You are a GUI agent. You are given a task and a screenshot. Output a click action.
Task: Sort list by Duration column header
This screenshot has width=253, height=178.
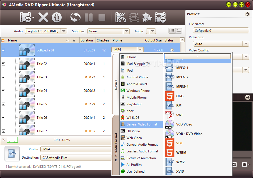87,40
